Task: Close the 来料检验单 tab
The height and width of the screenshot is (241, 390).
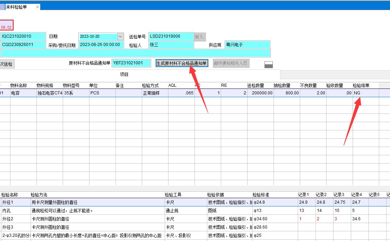Action: coord(37,7)
